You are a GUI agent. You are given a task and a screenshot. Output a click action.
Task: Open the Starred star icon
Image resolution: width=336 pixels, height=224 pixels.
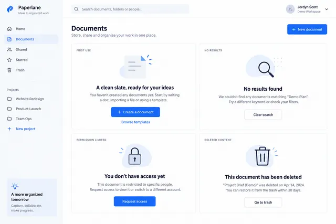point(9,60)
